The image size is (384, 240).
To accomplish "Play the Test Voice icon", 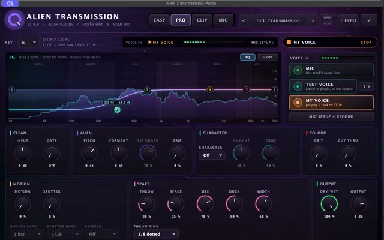I will click(x=298, y=86).
